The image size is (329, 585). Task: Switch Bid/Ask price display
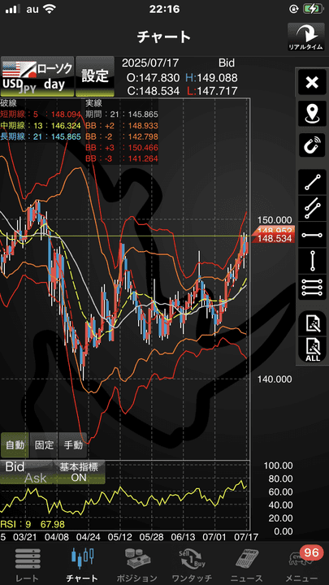point(26,472)
